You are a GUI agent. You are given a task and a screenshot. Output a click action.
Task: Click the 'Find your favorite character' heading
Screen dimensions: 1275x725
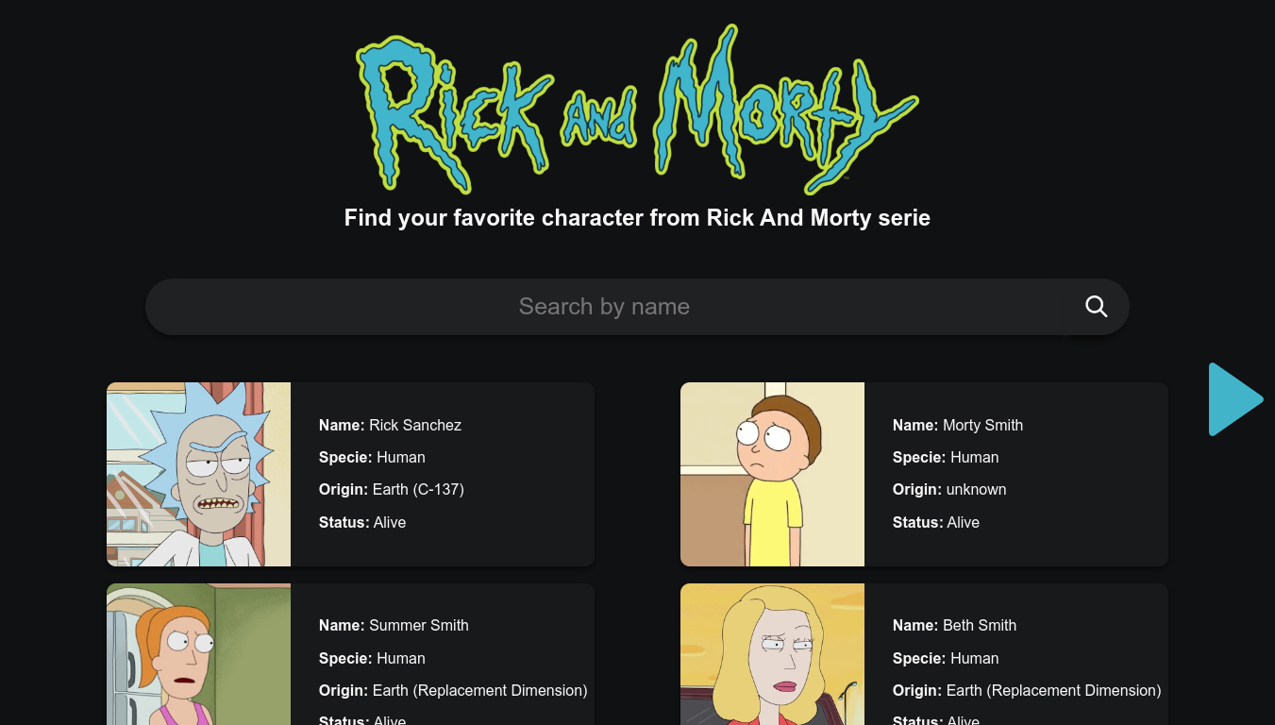click(637, 218)
